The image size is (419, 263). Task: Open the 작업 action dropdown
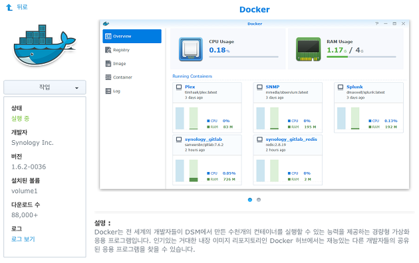(x=45, y=87)
